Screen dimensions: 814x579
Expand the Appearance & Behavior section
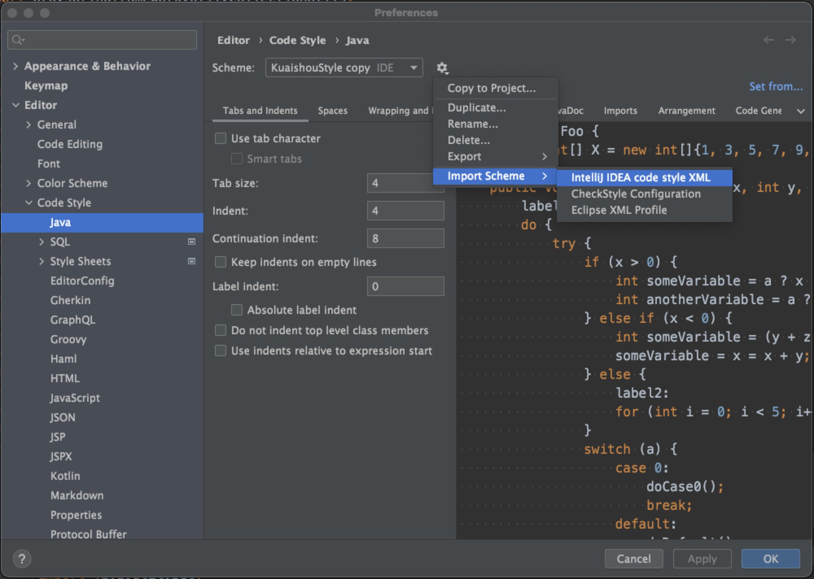(15, 66)
